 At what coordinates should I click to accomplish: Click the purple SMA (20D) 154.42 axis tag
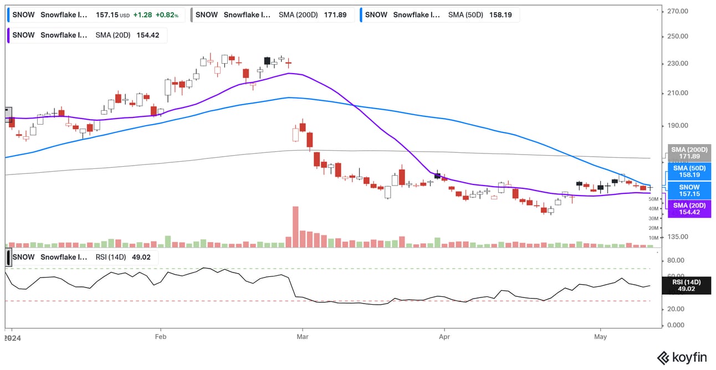689,209
